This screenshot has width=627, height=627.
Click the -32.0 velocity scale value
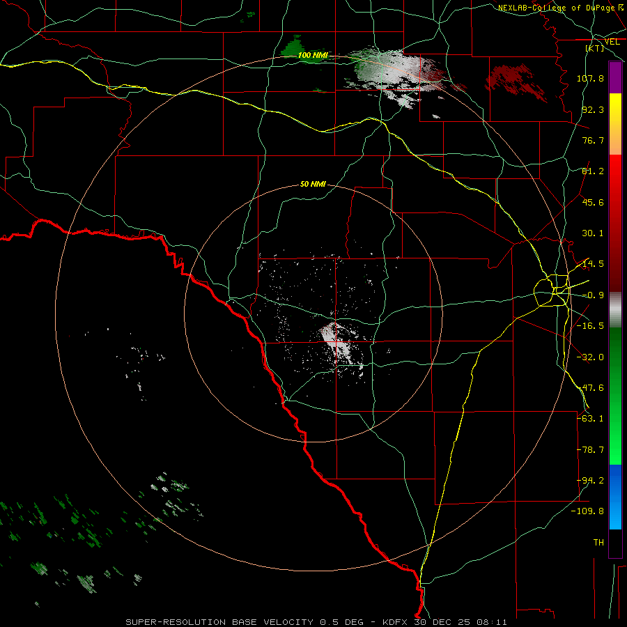click(590, 357)
